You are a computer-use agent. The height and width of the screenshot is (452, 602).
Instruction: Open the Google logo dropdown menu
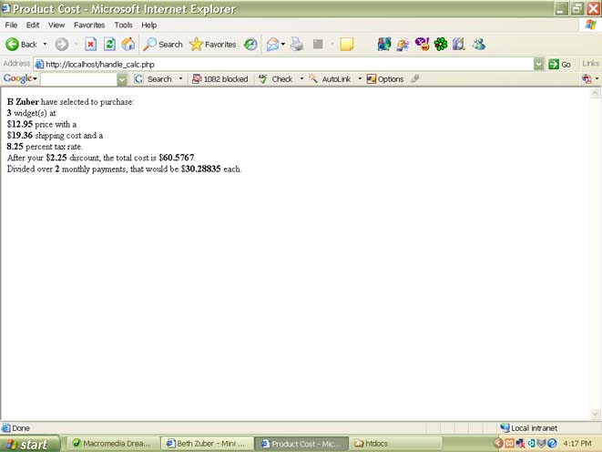point(20,78)
